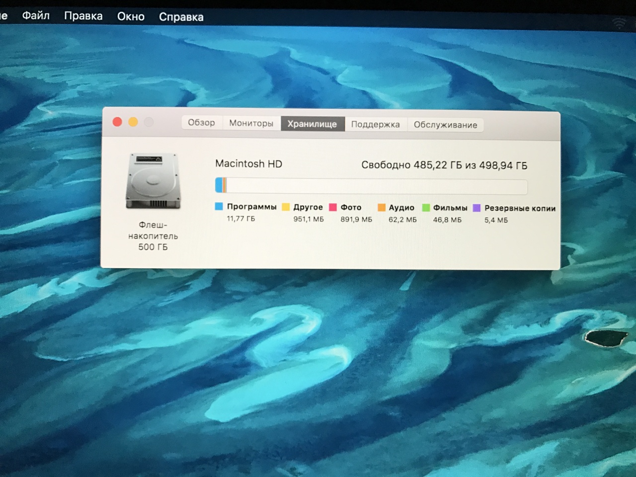Click the Macintosh HD hard drive icon

(x=153, y=181)
